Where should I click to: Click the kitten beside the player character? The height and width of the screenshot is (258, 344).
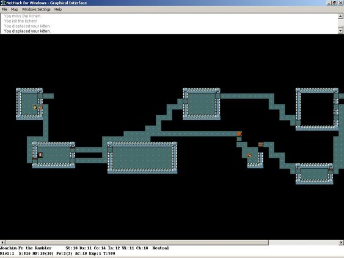point(40,107)
